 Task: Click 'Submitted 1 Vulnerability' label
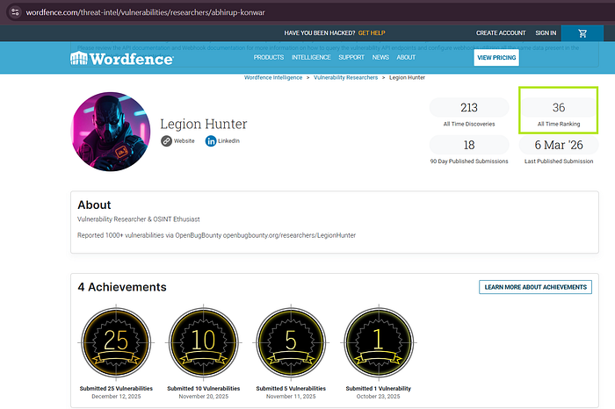pos(379,389)
